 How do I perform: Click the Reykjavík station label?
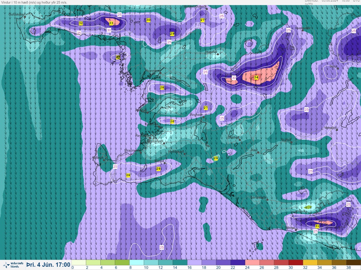142,136
